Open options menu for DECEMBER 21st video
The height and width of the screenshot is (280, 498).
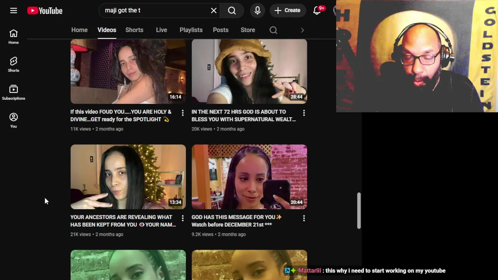[x=304, y=218]
